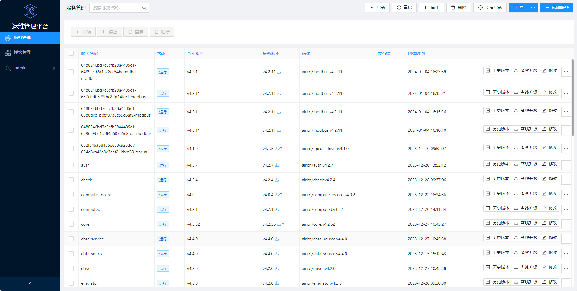This screenshot has height=291, width=577.
Task: Select the auth service checkbox
Action: [71, 165]
